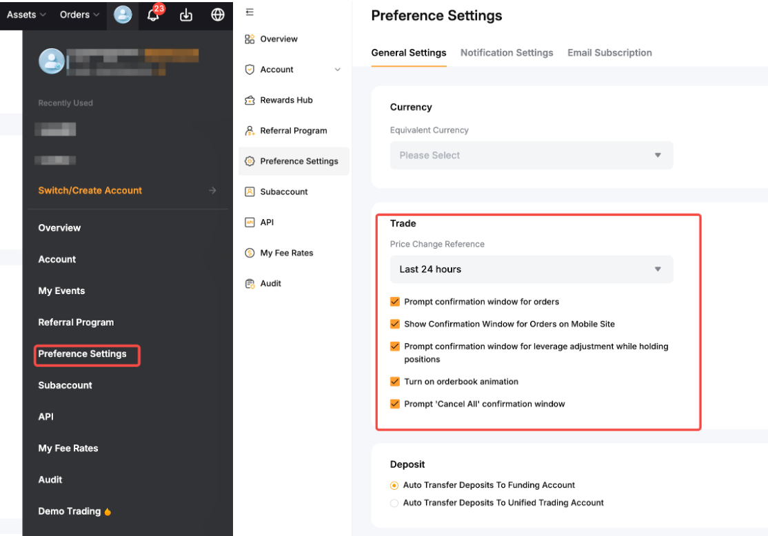
Task: Open Rewards Hub from sidebar
Action: (x=286, y=100)
